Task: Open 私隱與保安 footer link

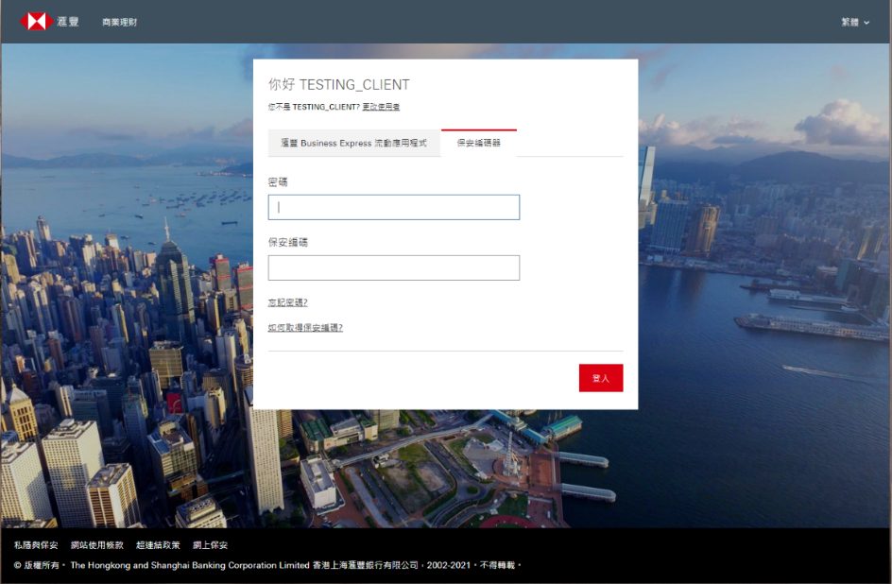Action: 36,544
